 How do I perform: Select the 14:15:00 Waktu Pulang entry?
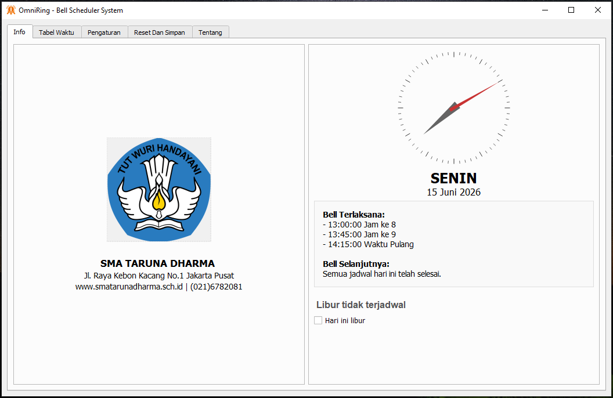coord(368,244)
